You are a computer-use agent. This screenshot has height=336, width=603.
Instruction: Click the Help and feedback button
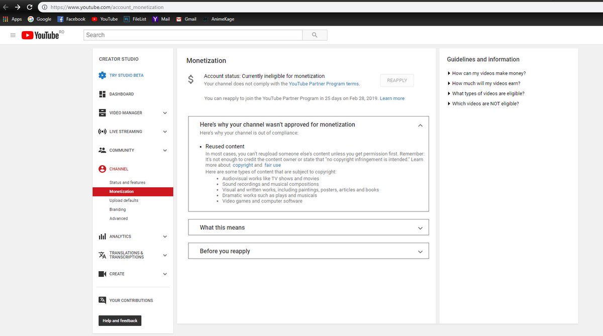(x=120, y=320)
